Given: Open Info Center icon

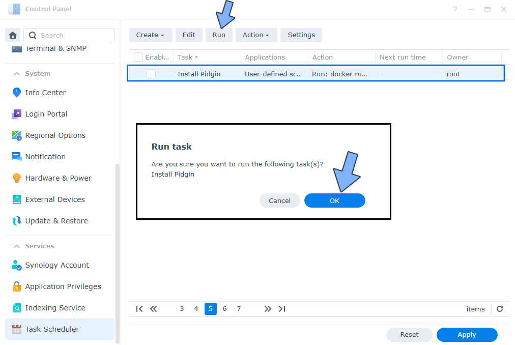Looking at the screenshot, I should (x=16, y=93).
